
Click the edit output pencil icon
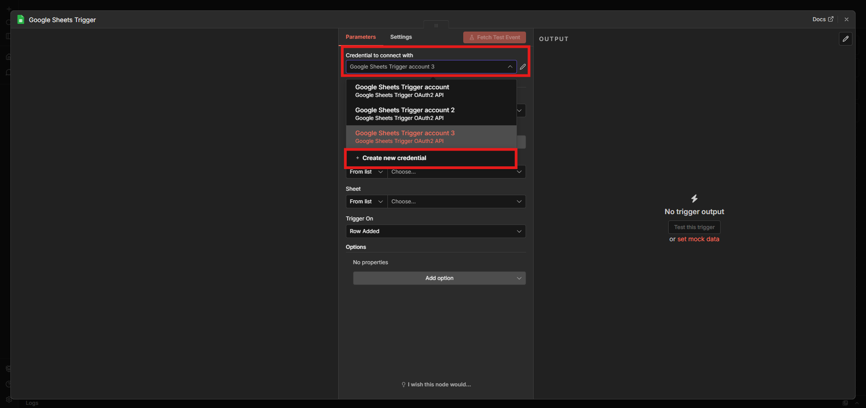point(845,39)
